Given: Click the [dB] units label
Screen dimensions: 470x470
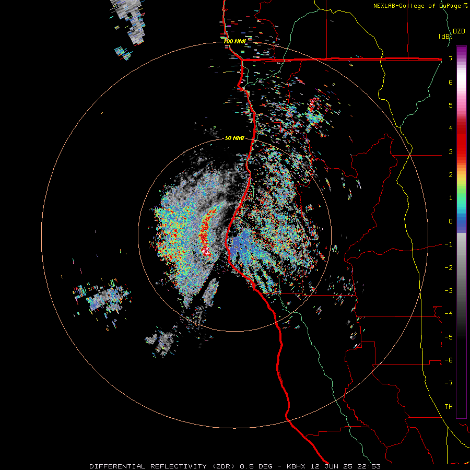Looking at the screenshot, I should point(445,36).
